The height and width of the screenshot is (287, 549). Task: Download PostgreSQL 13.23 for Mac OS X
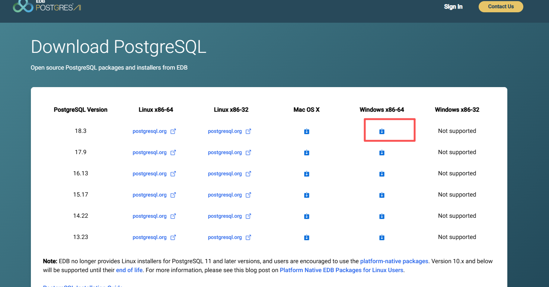307,237
